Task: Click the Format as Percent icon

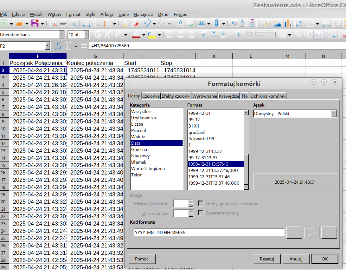Action: 298,34
